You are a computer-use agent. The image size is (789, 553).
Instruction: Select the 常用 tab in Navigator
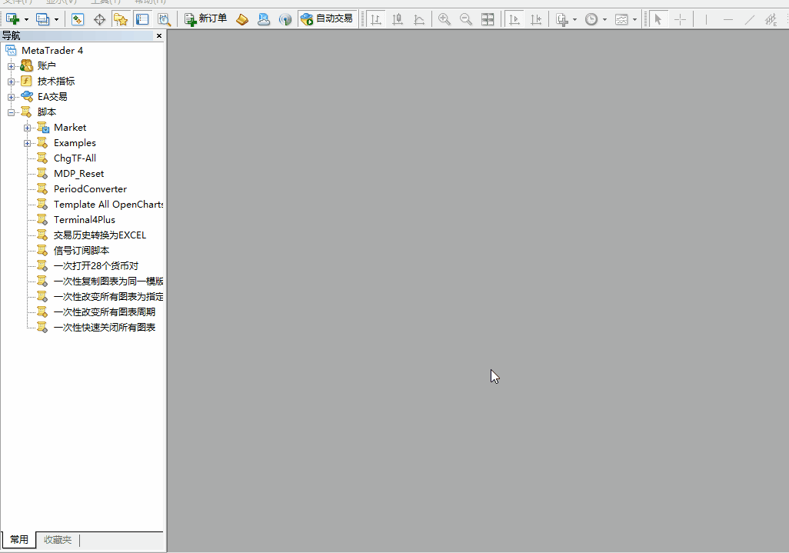19,540
